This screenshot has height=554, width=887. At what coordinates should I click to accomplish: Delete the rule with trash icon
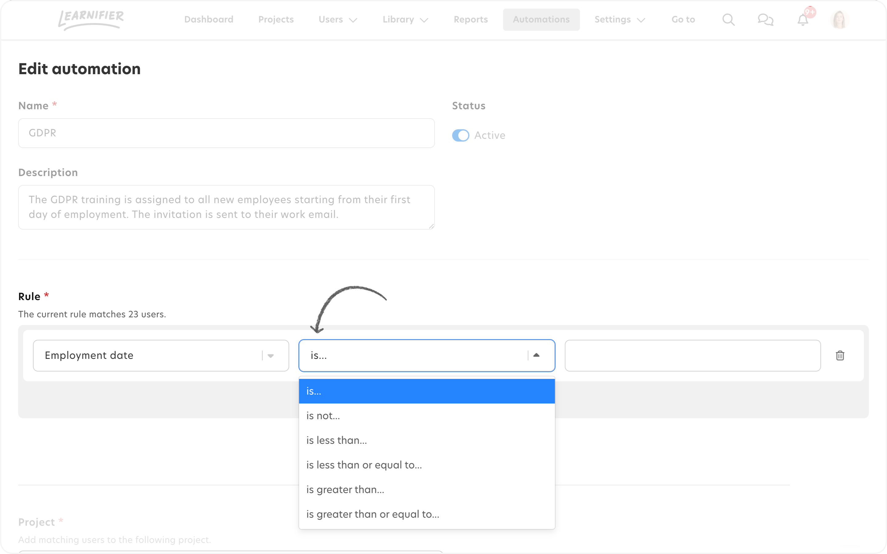pyautogui.click(x=840, y=355)
